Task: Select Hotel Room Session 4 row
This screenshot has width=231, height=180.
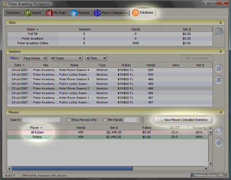Action: point(110,70)
